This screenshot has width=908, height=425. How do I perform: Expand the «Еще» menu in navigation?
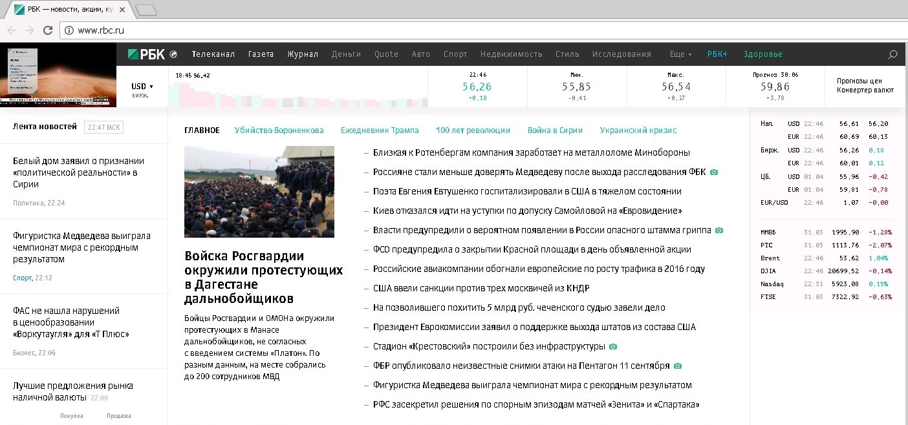(680, 54)
